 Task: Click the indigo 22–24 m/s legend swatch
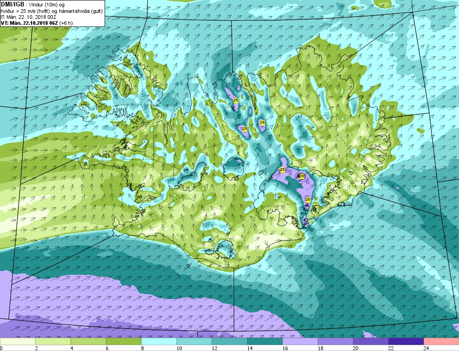point(406,341)
